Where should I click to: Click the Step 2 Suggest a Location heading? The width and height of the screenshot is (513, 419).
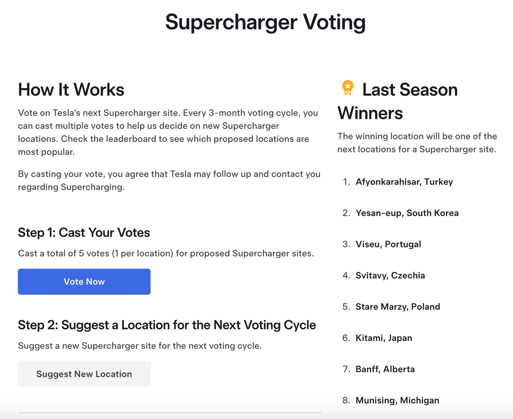(x=167, y=325)
